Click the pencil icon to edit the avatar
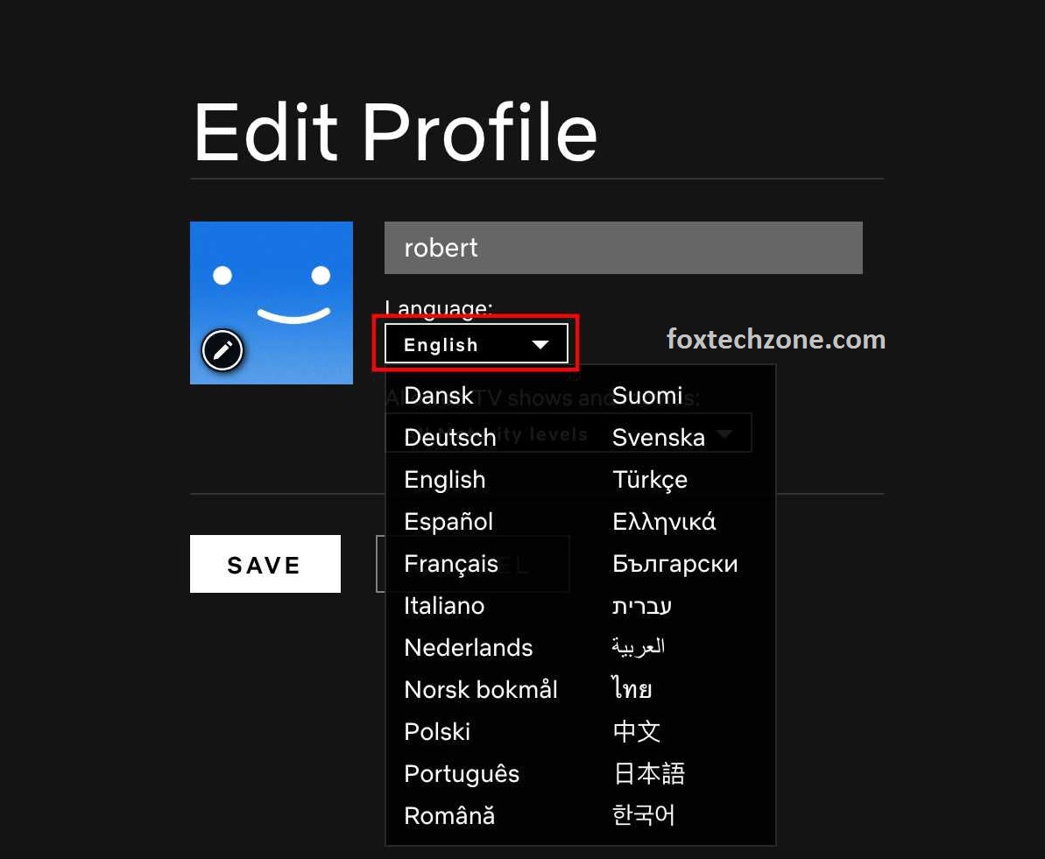The image size is (1045, 859). (x=222, y=349)
